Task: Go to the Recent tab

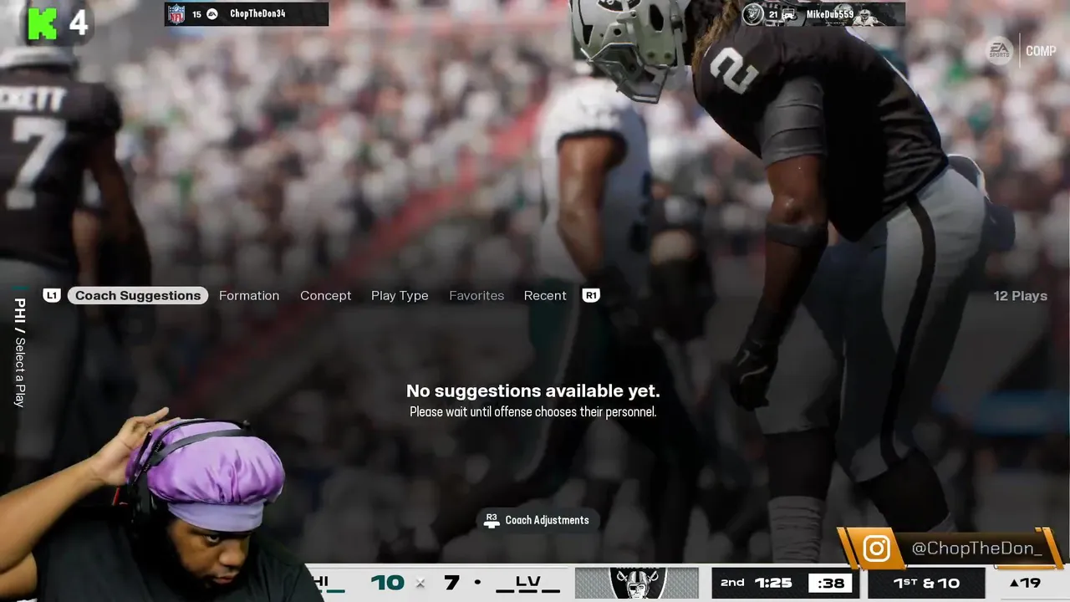Action: (545, 295)
